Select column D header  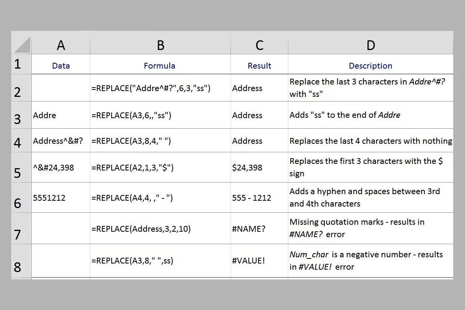[370, 45]
